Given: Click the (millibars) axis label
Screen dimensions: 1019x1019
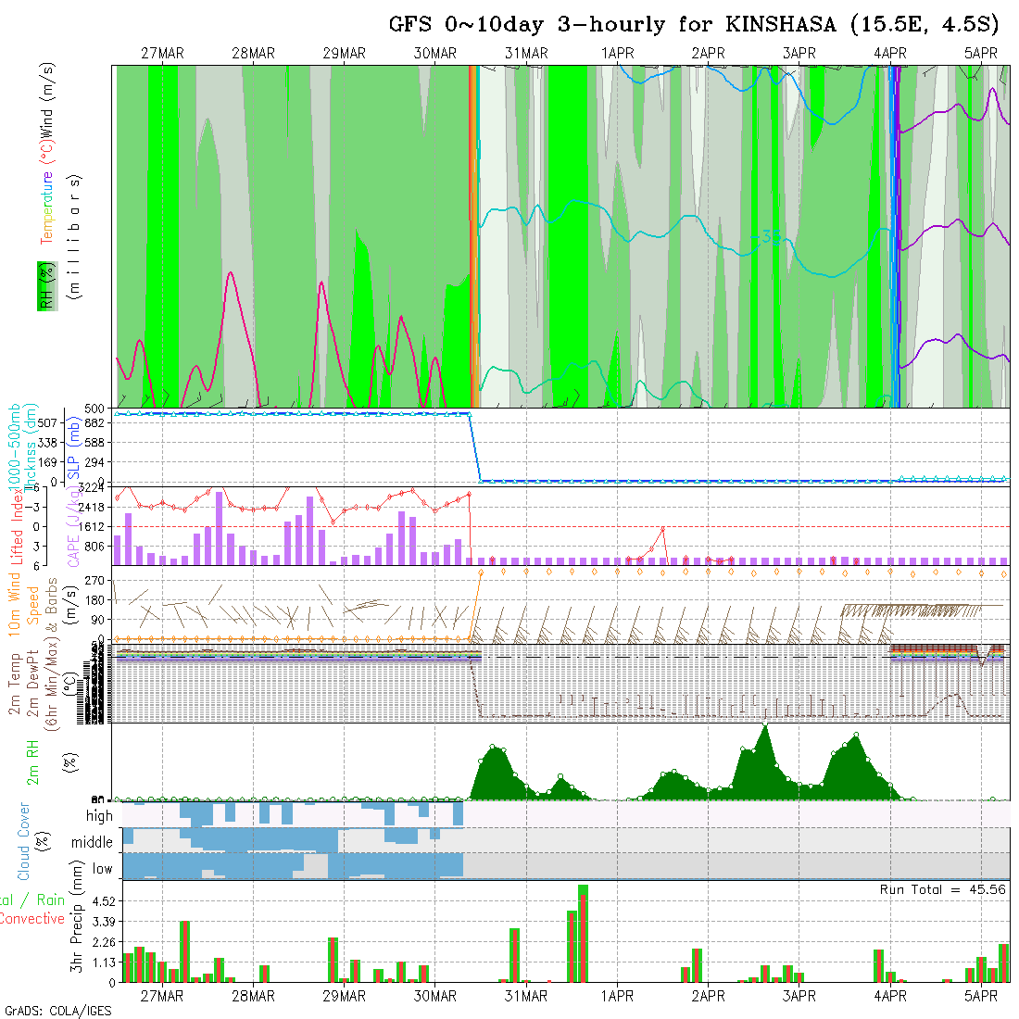Looking at the screenshot, I should click(x=75, y=237).
